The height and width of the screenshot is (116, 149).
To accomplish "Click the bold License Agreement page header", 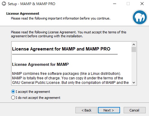I will (x=23, y=14).
